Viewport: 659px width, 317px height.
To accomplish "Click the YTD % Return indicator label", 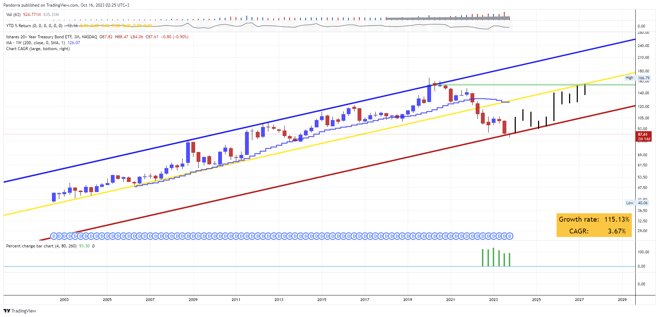I will pos(34,26).
